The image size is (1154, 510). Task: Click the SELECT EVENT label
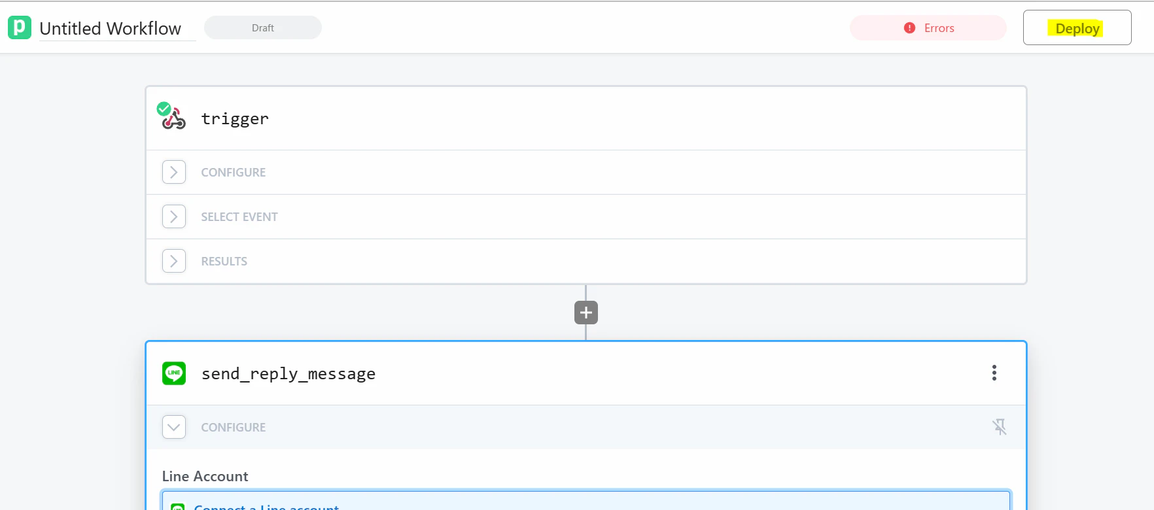[x=239, y=216]
